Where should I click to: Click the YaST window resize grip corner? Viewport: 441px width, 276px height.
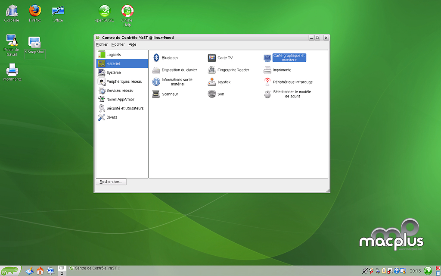(328, 191)
